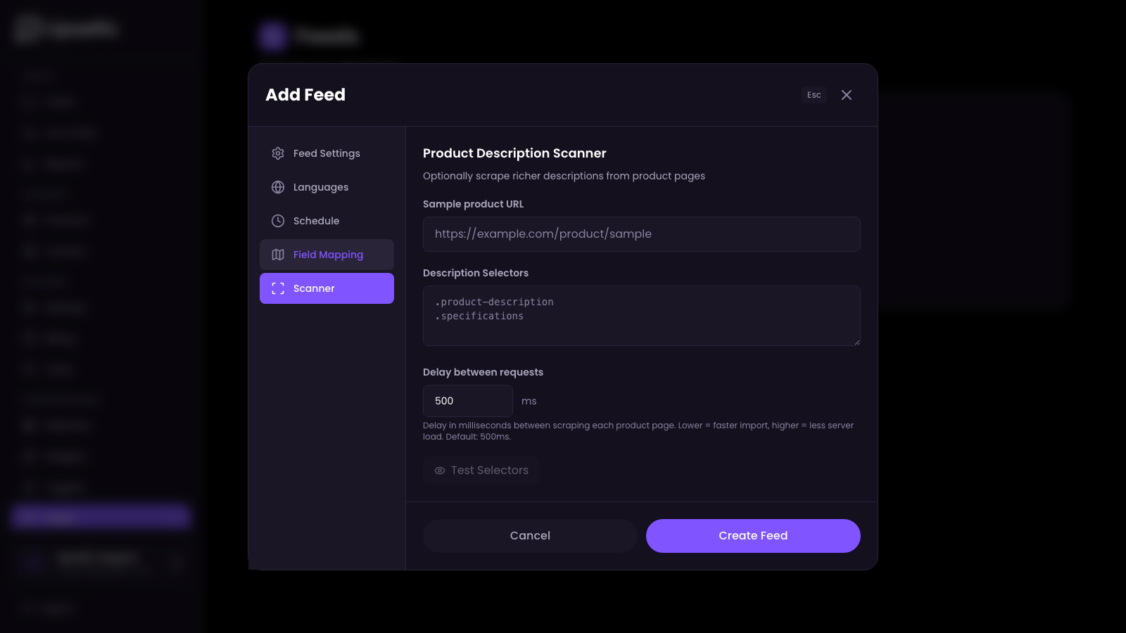Close the Add Feed dialog with the X icon
The width and height of the screenshot is (1126, 633).
[847, 95]
